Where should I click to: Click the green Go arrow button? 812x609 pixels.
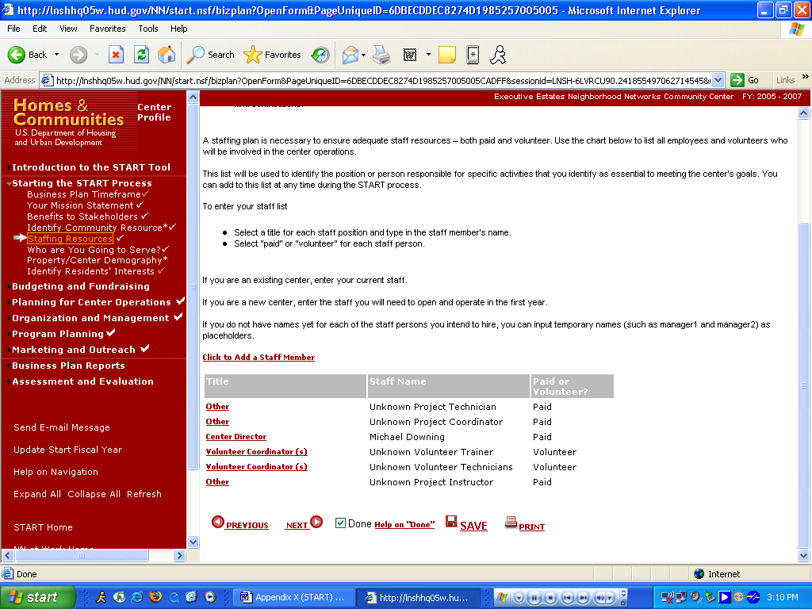coord(737,80)
